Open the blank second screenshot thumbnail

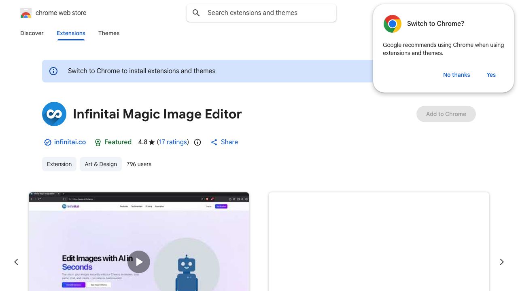pyautogui.click(x=379, y=242)
